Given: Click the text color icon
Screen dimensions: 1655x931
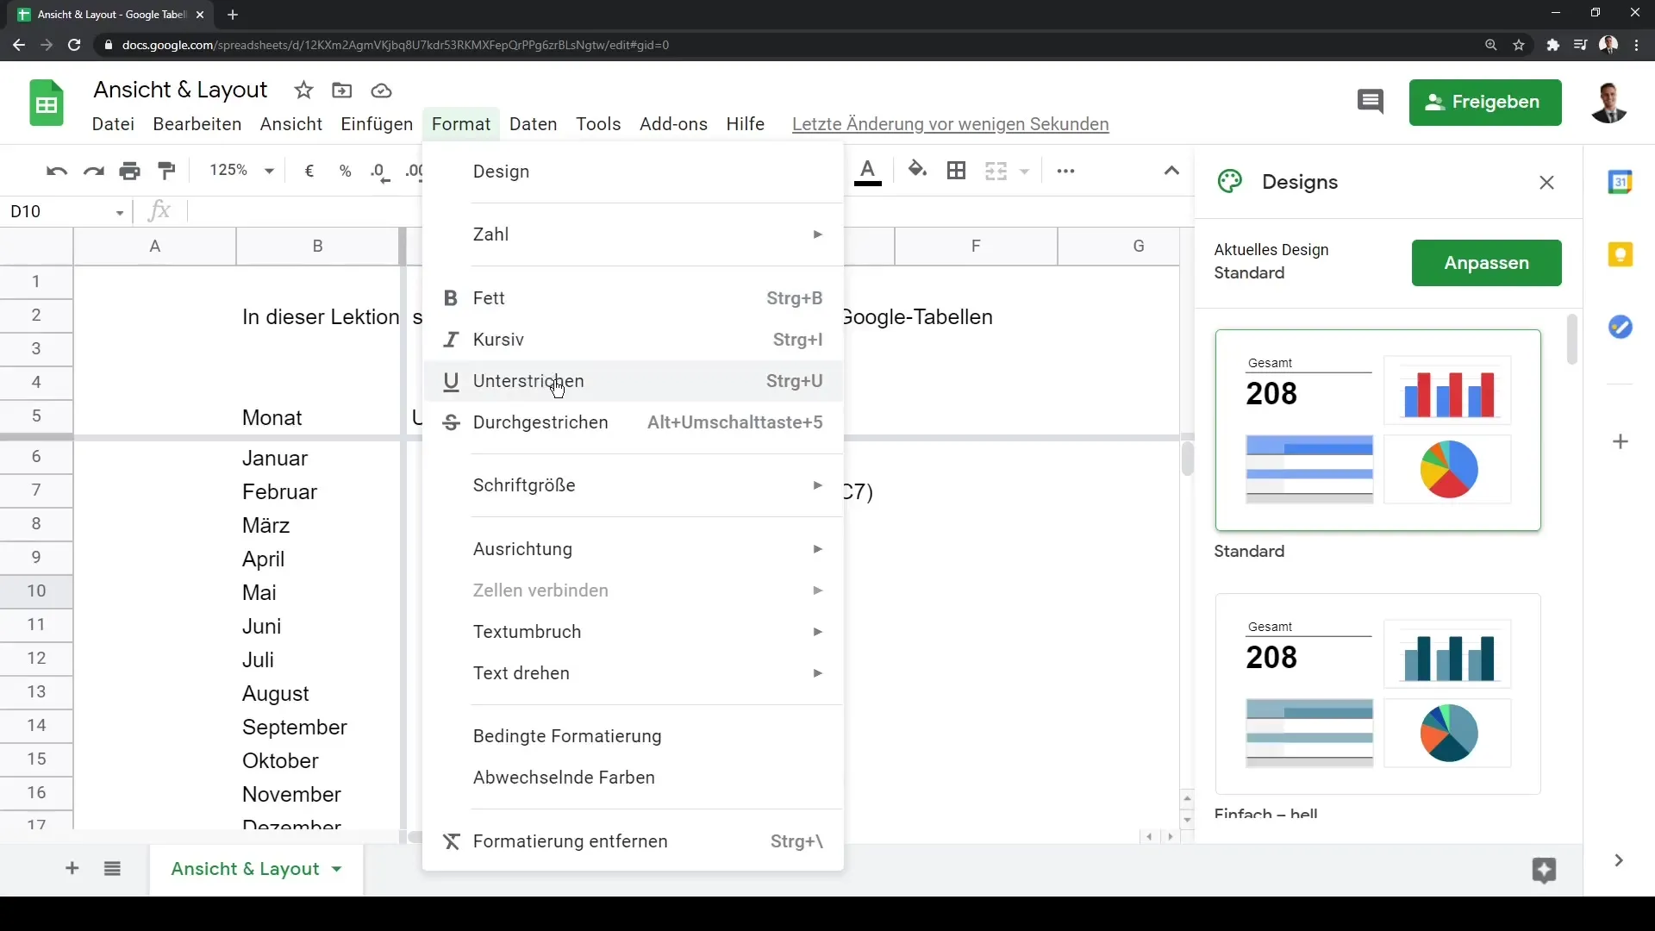Looking at the screenshot, I should 866,171.
